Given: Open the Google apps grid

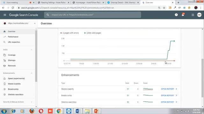Looking at the screenshot, I should pos(193,15).
